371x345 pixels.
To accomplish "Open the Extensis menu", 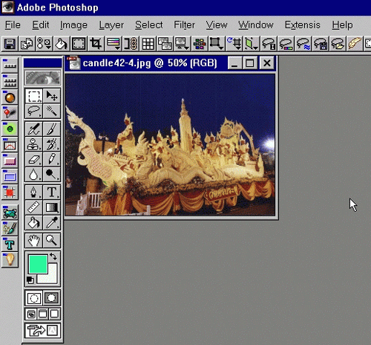I will point(302,25).
